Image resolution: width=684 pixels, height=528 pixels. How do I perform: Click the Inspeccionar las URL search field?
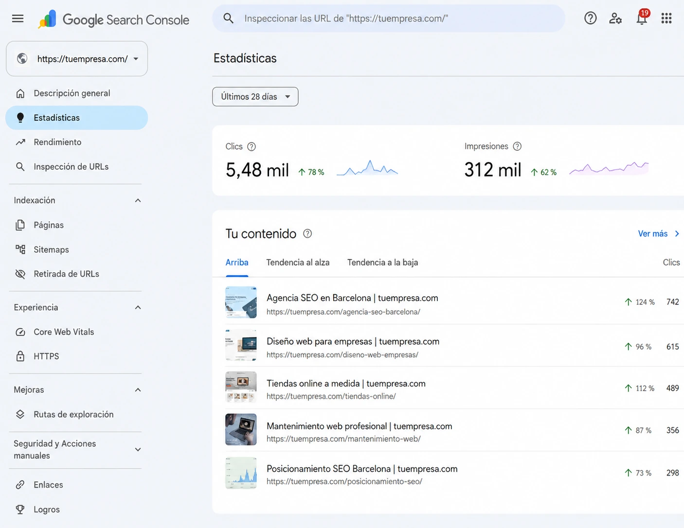click(388, 18)
